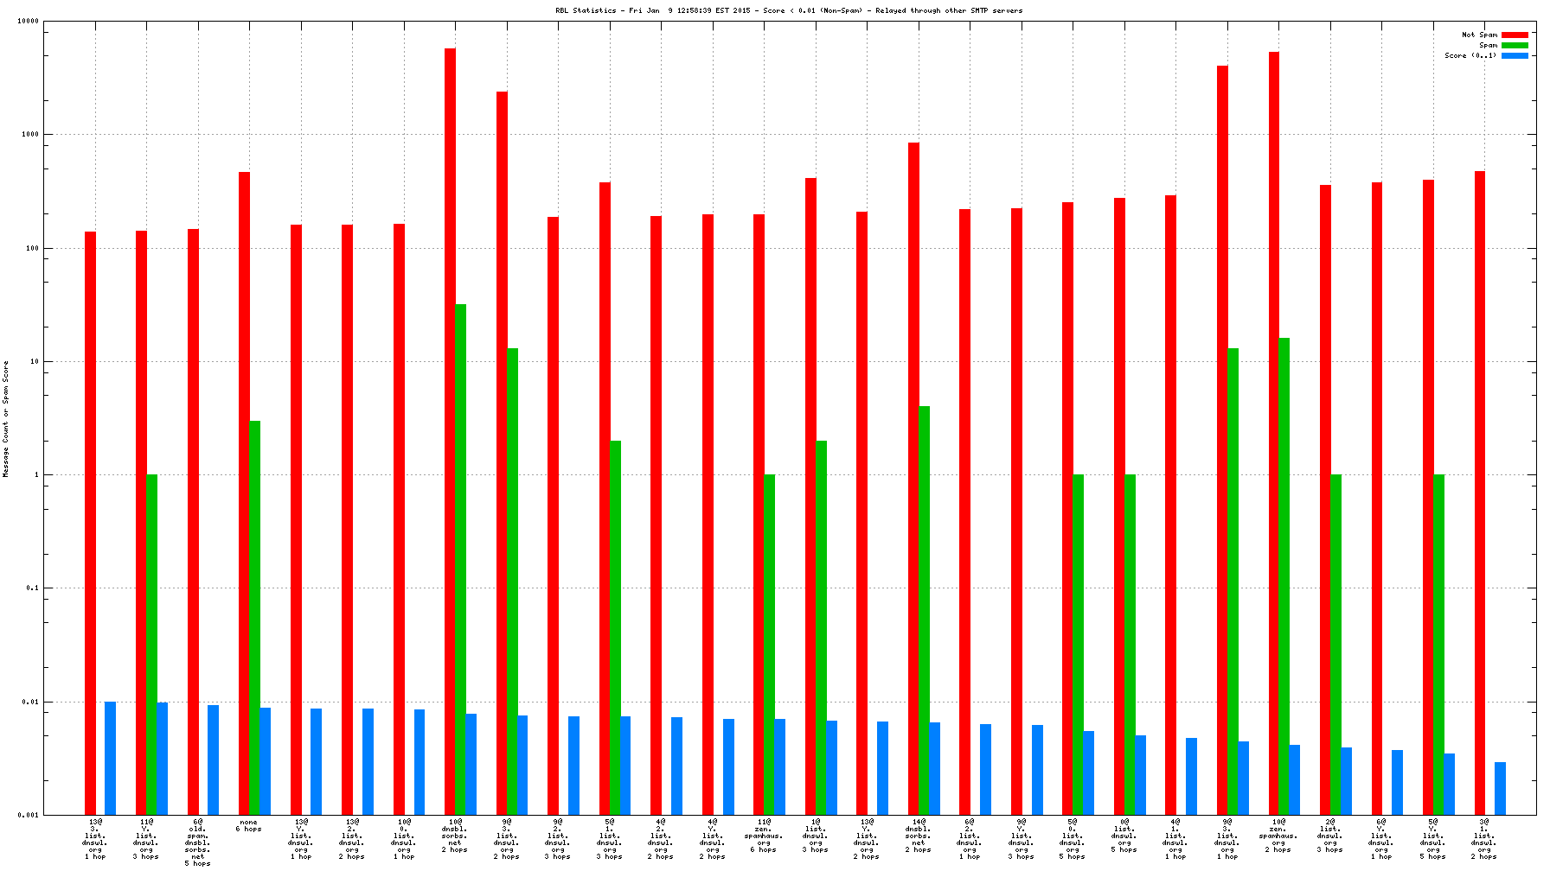Select the 'none 6 hops' x-axis label
Viewport: 1550px width, 871px height.
point(249,826)
